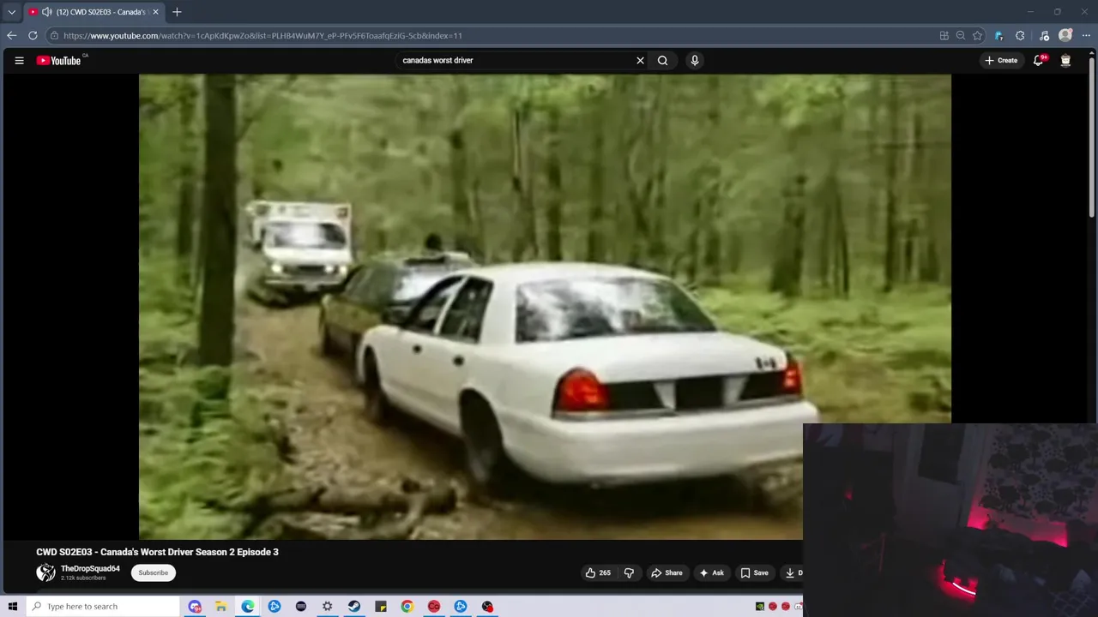Open YouTube notifications bell
1098x617 pixels.
tap(1039, 61)
